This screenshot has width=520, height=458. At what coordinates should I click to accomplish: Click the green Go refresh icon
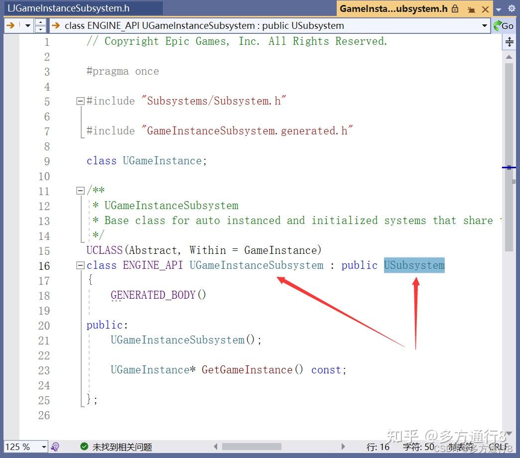497,26
